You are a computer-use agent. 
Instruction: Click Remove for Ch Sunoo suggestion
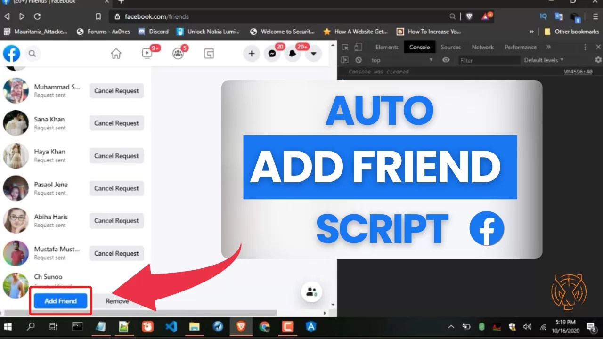117,301
